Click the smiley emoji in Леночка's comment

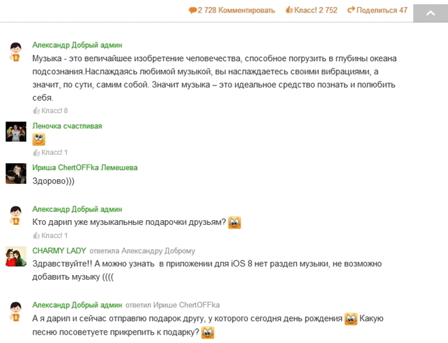39,140
